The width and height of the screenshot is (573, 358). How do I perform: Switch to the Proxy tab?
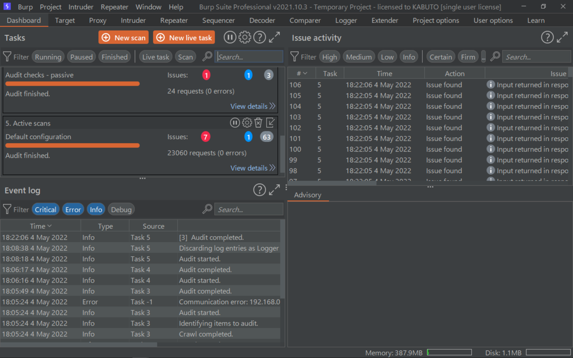click(97, 21)
